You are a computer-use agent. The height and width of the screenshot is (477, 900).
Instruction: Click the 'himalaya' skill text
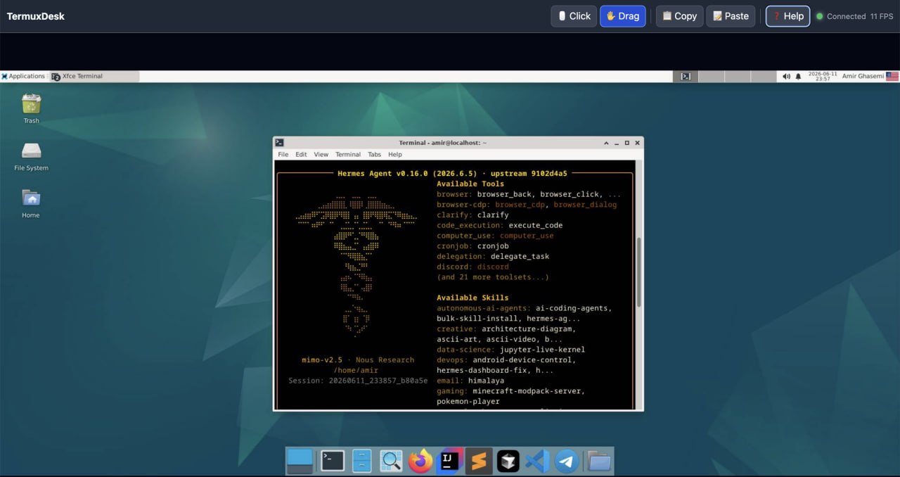pos(486,381)
